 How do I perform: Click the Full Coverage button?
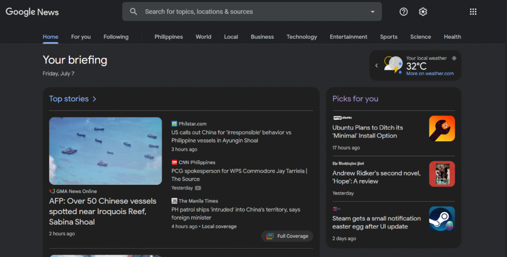point(287,236)
